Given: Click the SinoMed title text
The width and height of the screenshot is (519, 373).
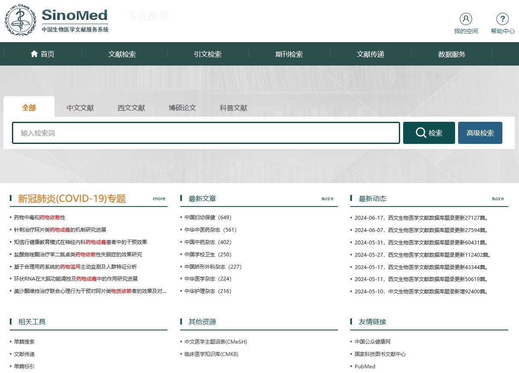Looking at the screenshot, I should coord(75,15).
